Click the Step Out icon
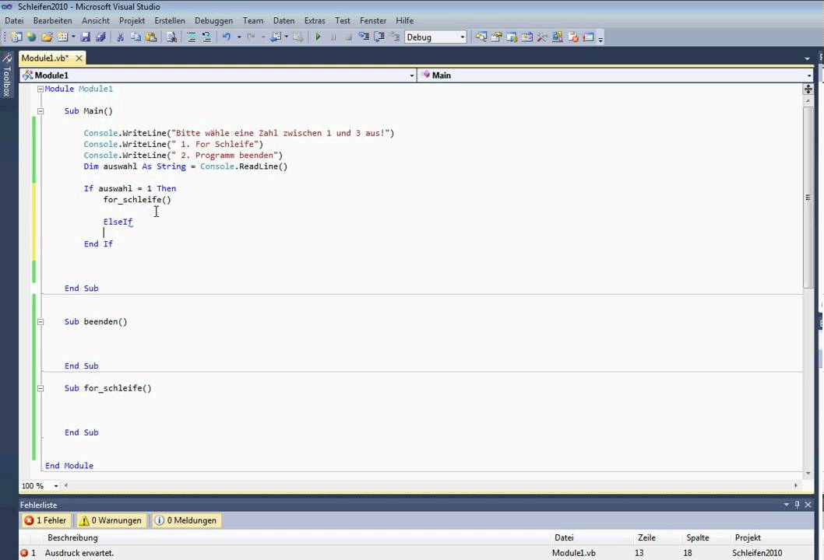The image size is (824, 560). 394,37
